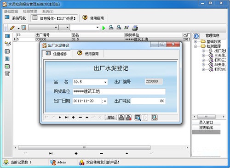Click the pencil edit icon in main toolbar
The width and height of the screenshot is (230, 168).
12,28
